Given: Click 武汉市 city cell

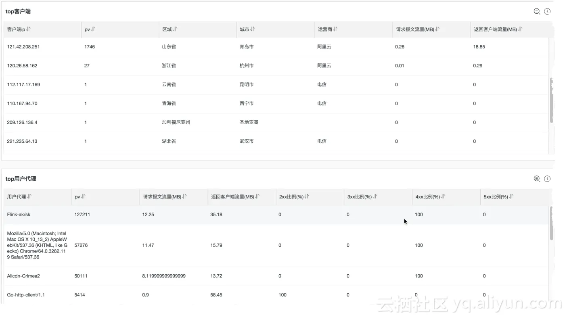Looking at the screenshot, I should click(247, 142).
